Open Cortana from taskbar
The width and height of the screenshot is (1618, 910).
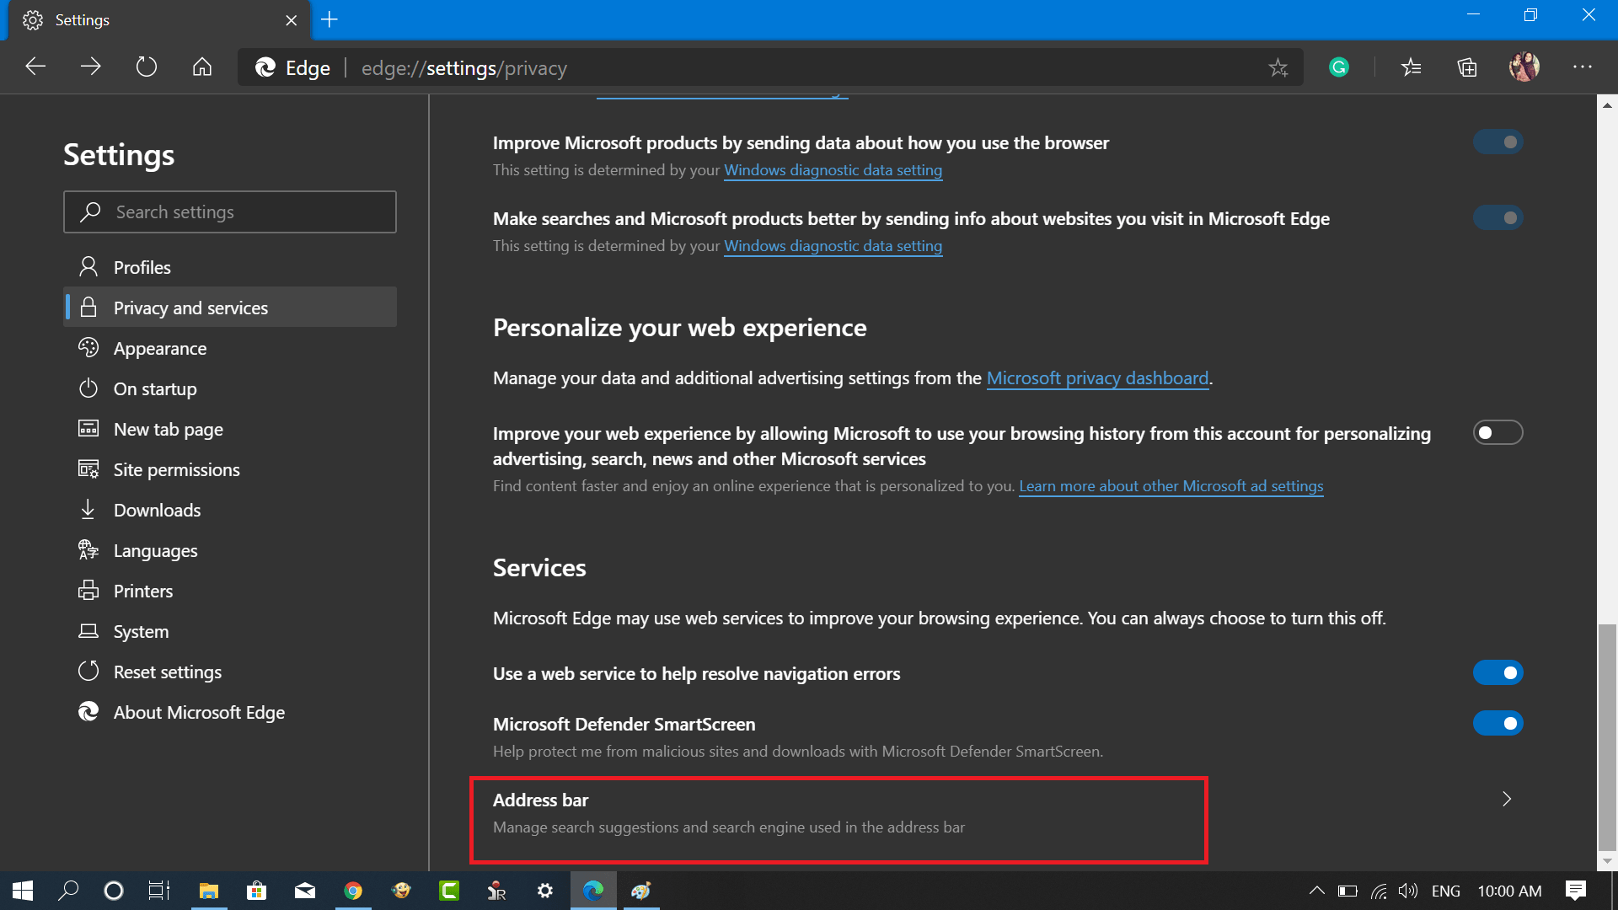pyautogui.click(x=113, y=891)
